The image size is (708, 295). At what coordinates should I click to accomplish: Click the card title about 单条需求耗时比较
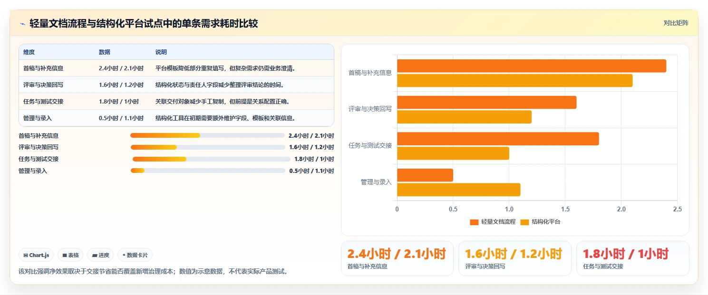point(144,24)
